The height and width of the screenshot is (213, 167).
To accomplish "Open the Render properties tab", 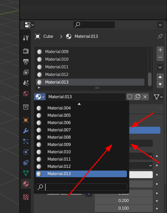I will pyautogui.click(x=26, y=51).
